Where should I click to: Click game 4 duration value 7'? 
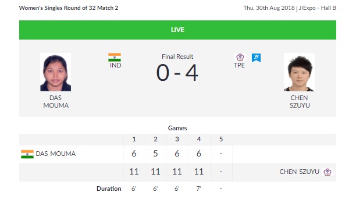pos(199,188)
